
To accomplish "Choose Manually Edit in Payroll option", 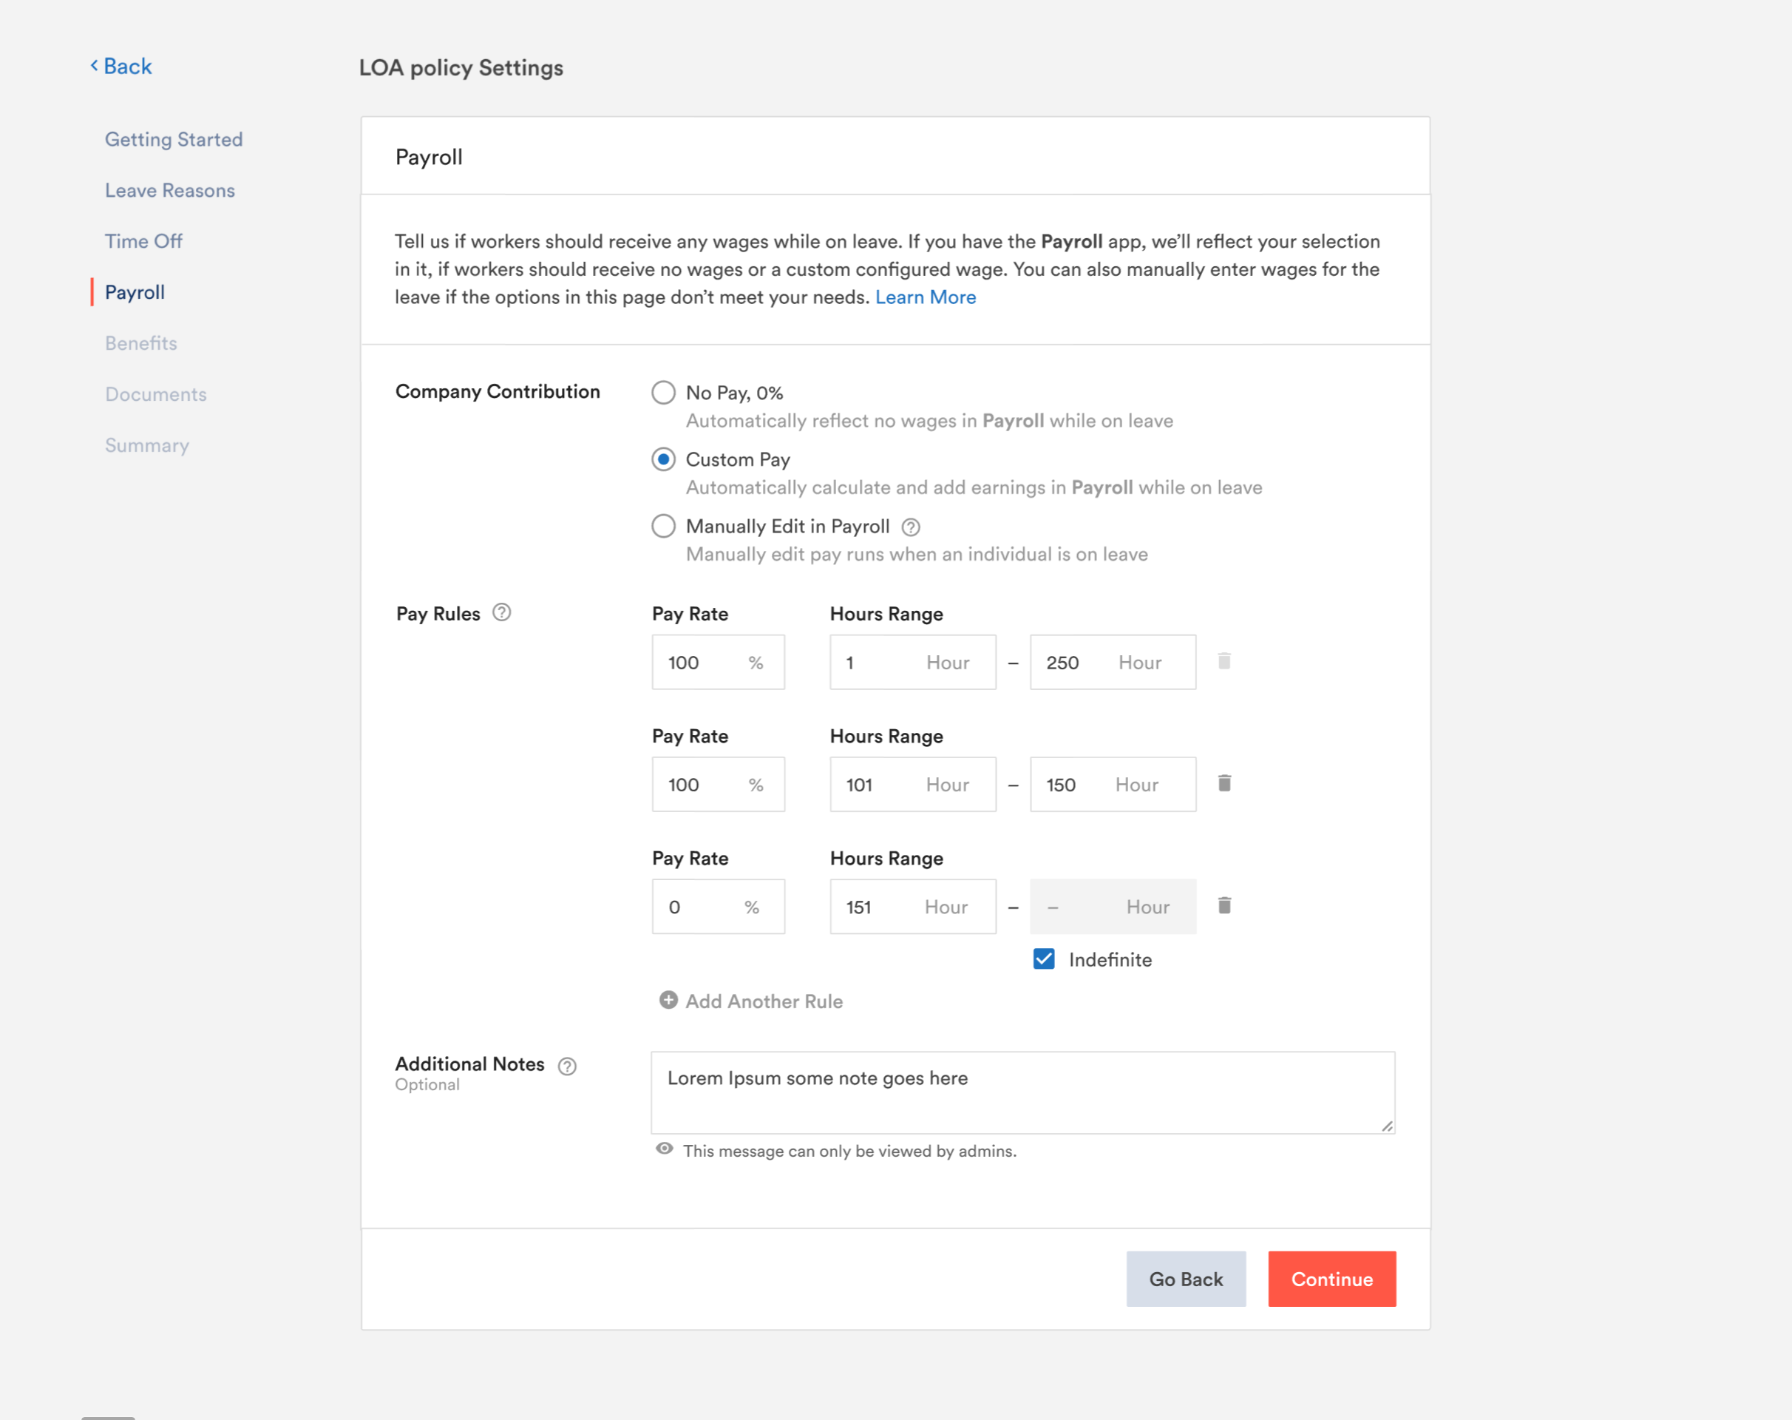I will point(663,527).
